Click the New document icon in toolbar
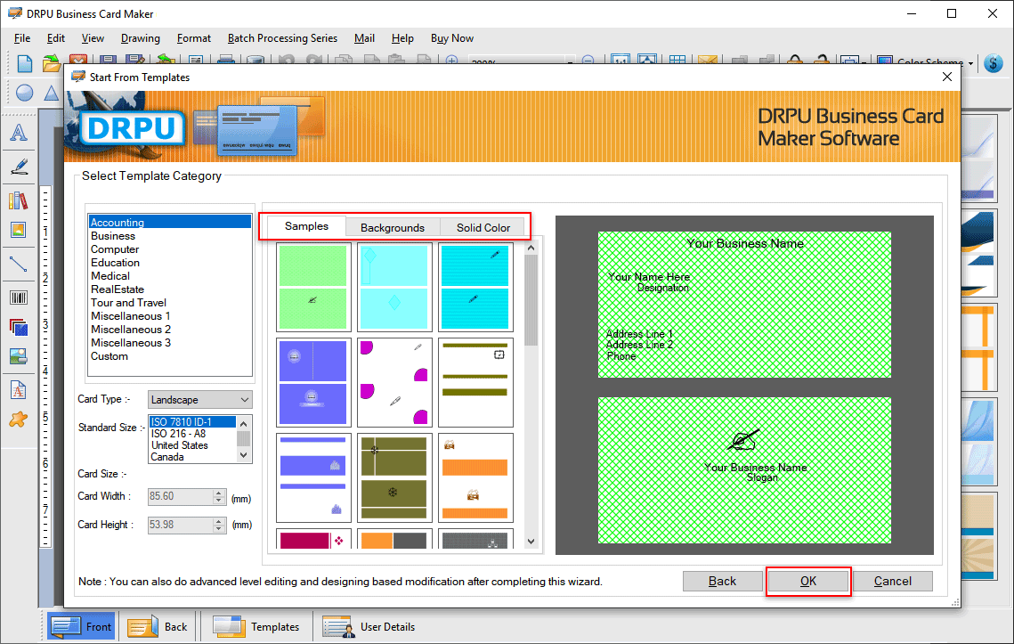The height and width of the screenshot is (644, 1014). [25, 62]
